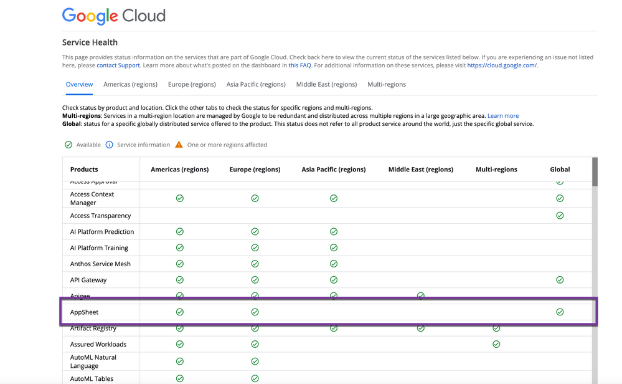Click the 'AutoML Natural Language' product name
The width and height of the screenshot is (622, 384).
tap(93, 362)
